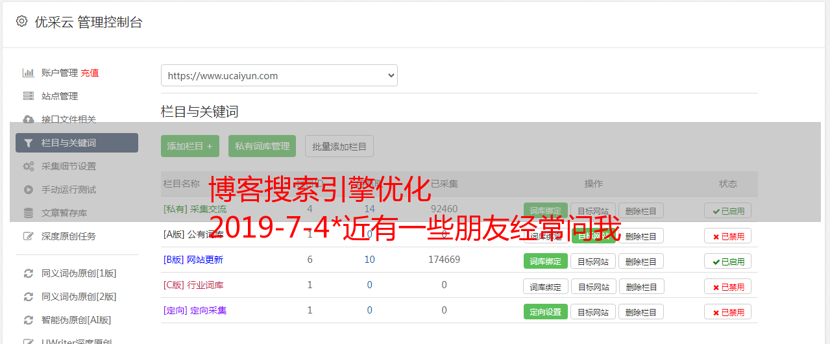Click the 状态 column header

click(x=728, y=184)
